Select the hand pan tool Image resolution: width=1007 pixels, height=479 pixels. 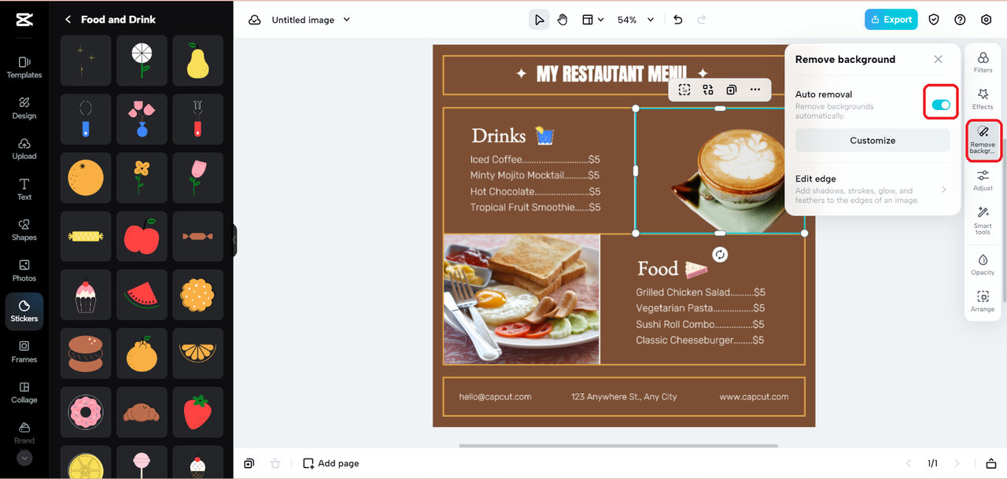click(x=563, y=20)
